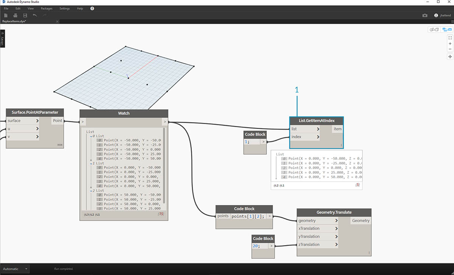Open the Packages menu
Viewport: 454px width, 275px height.
(47, 8)
